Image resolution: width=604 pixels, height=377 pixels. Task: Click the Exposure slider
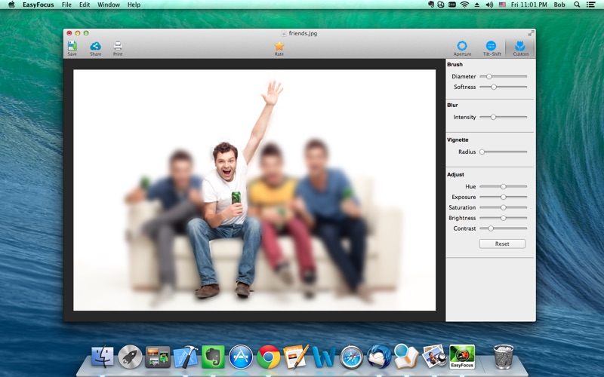pyautogui.click(x=503, y=197)
